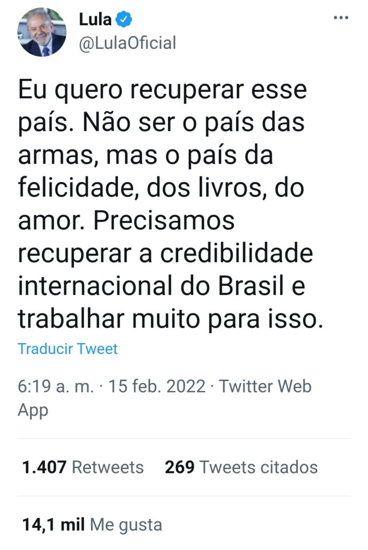Click Traducir Tweet to translate
This screenshot has width=368, height=550.
coord(68,349)
